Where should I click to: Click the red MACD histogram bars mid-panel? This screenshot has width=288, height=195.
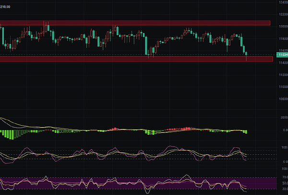point(113,129)
